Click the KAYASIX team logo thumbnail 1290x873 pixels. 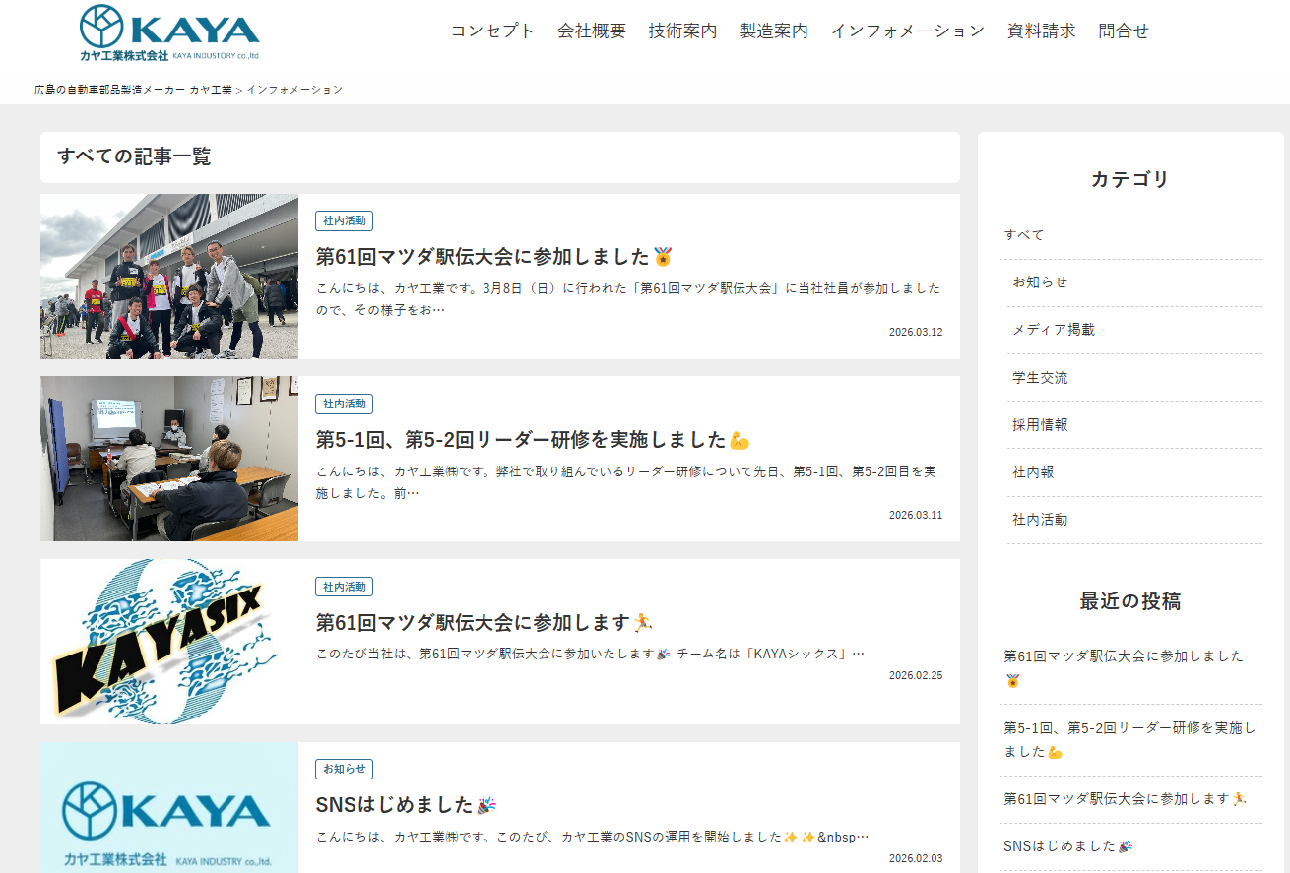click(x=169, y=642)
